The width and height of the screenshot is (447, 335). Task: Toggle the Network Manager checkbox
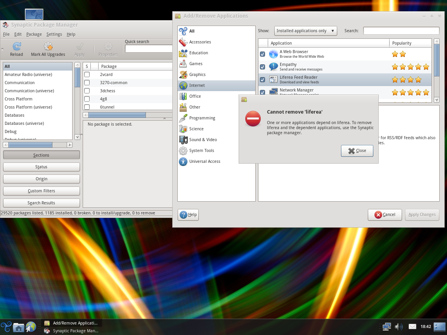263,92
